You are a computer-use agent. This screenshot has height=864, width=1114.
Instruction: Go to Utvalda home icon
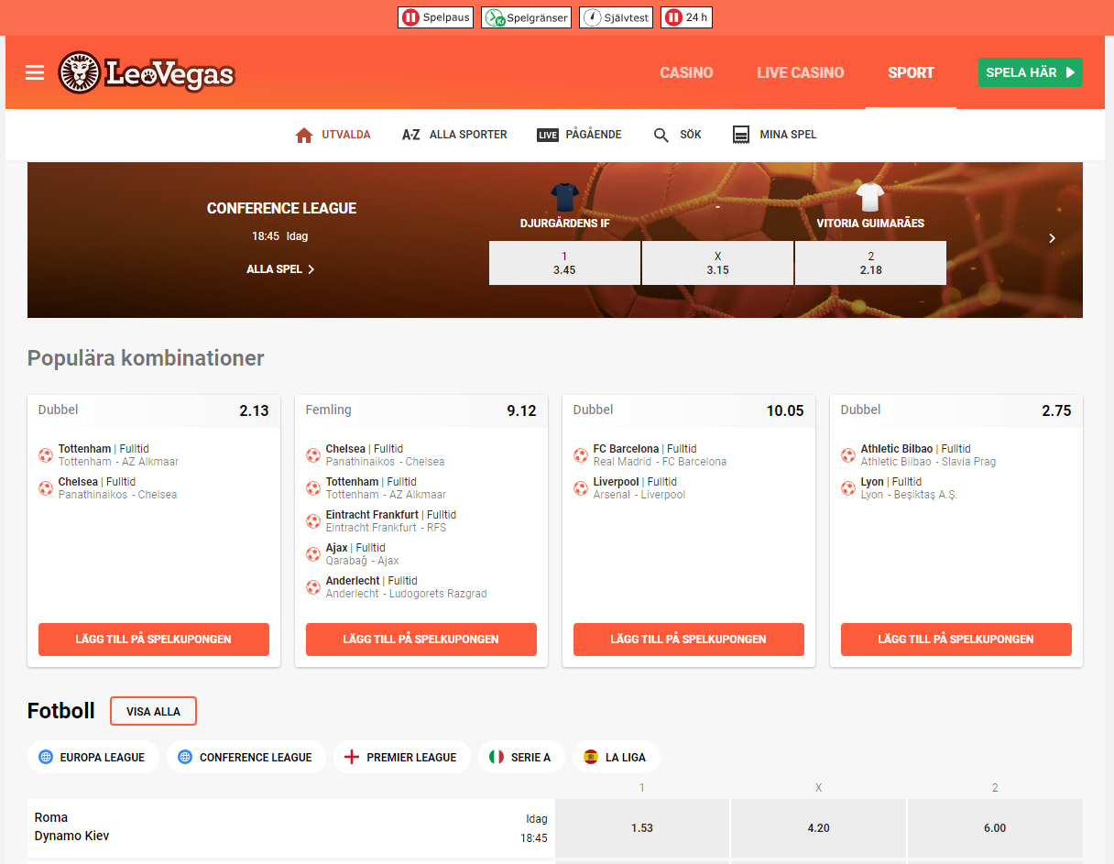point(304,135)
